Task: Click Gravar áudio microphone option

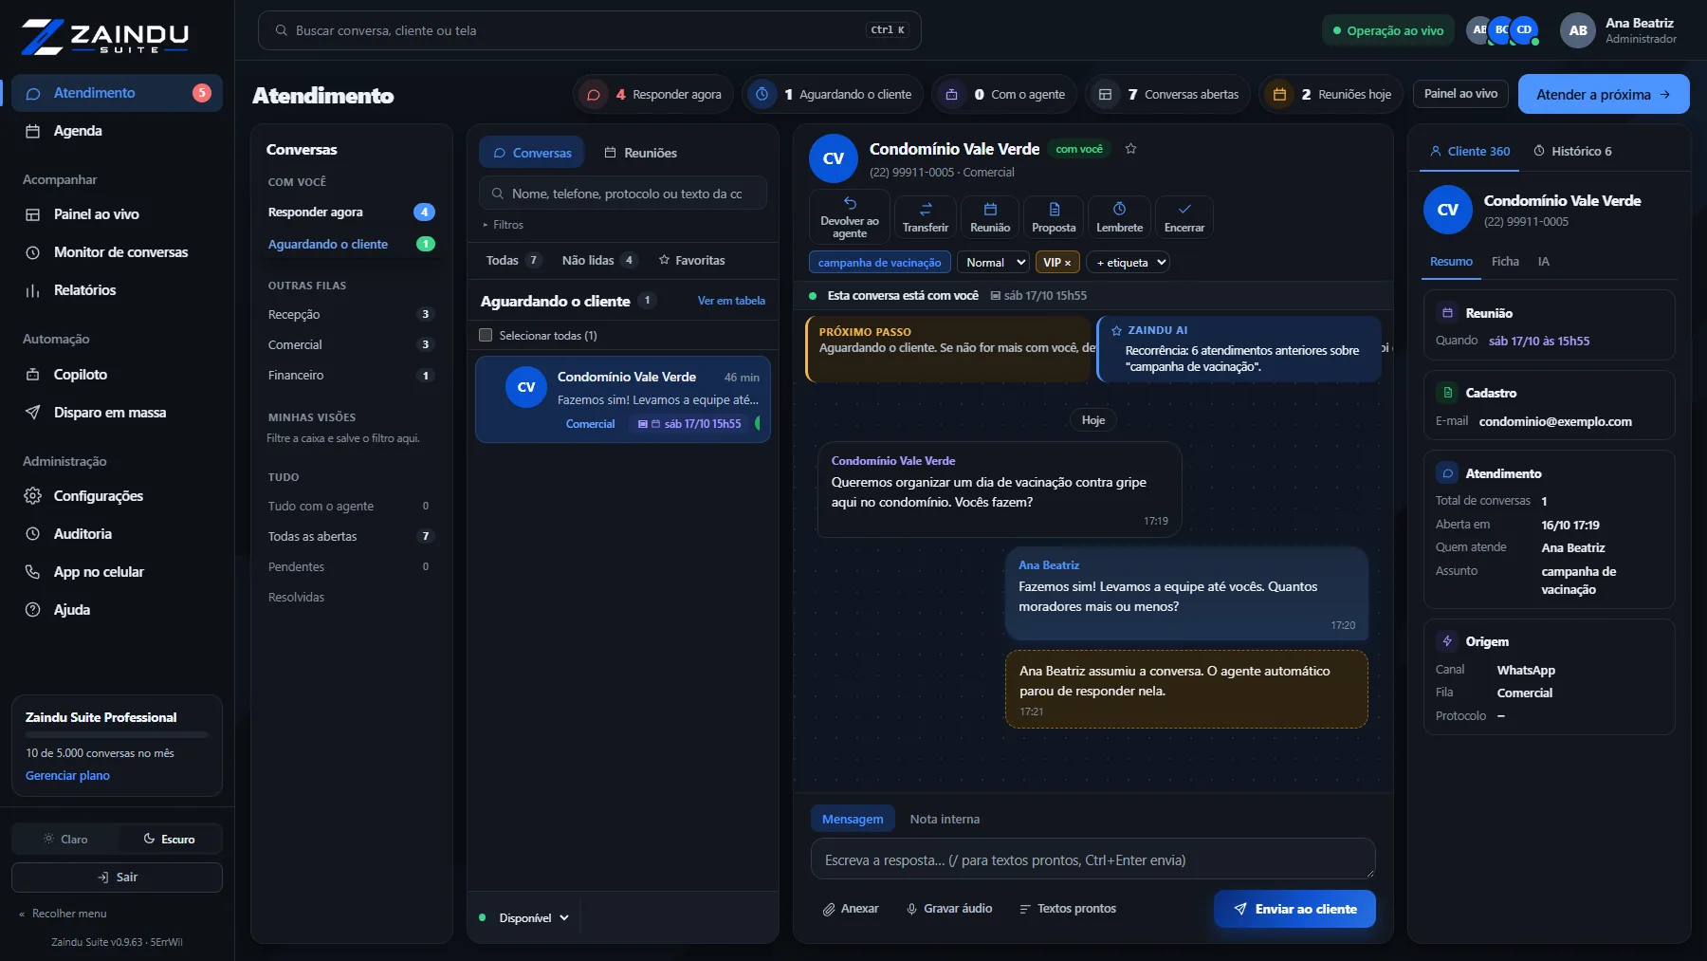Action: tap(949, 909)
